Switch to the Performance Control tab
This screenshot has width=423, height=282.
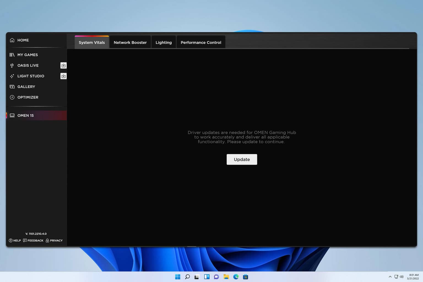pyautogui.click(x=201, y=42)
